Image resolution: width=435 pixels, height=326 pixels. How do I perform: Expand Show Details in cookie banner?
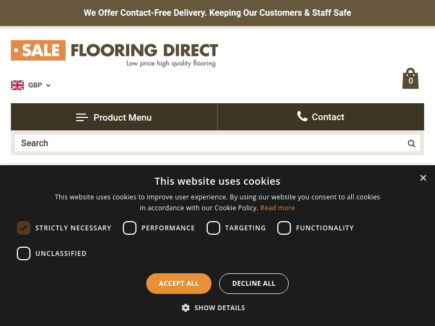(x=220, y=308)
